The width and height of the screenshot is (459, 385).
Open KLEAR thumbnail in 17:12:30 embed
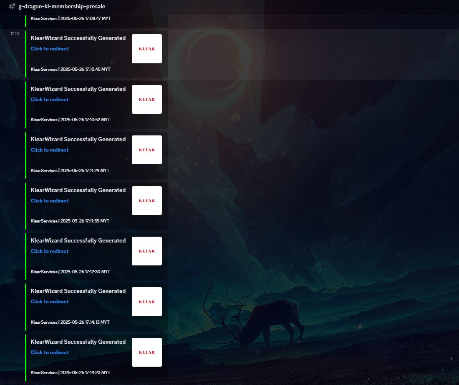coord(146,251)
